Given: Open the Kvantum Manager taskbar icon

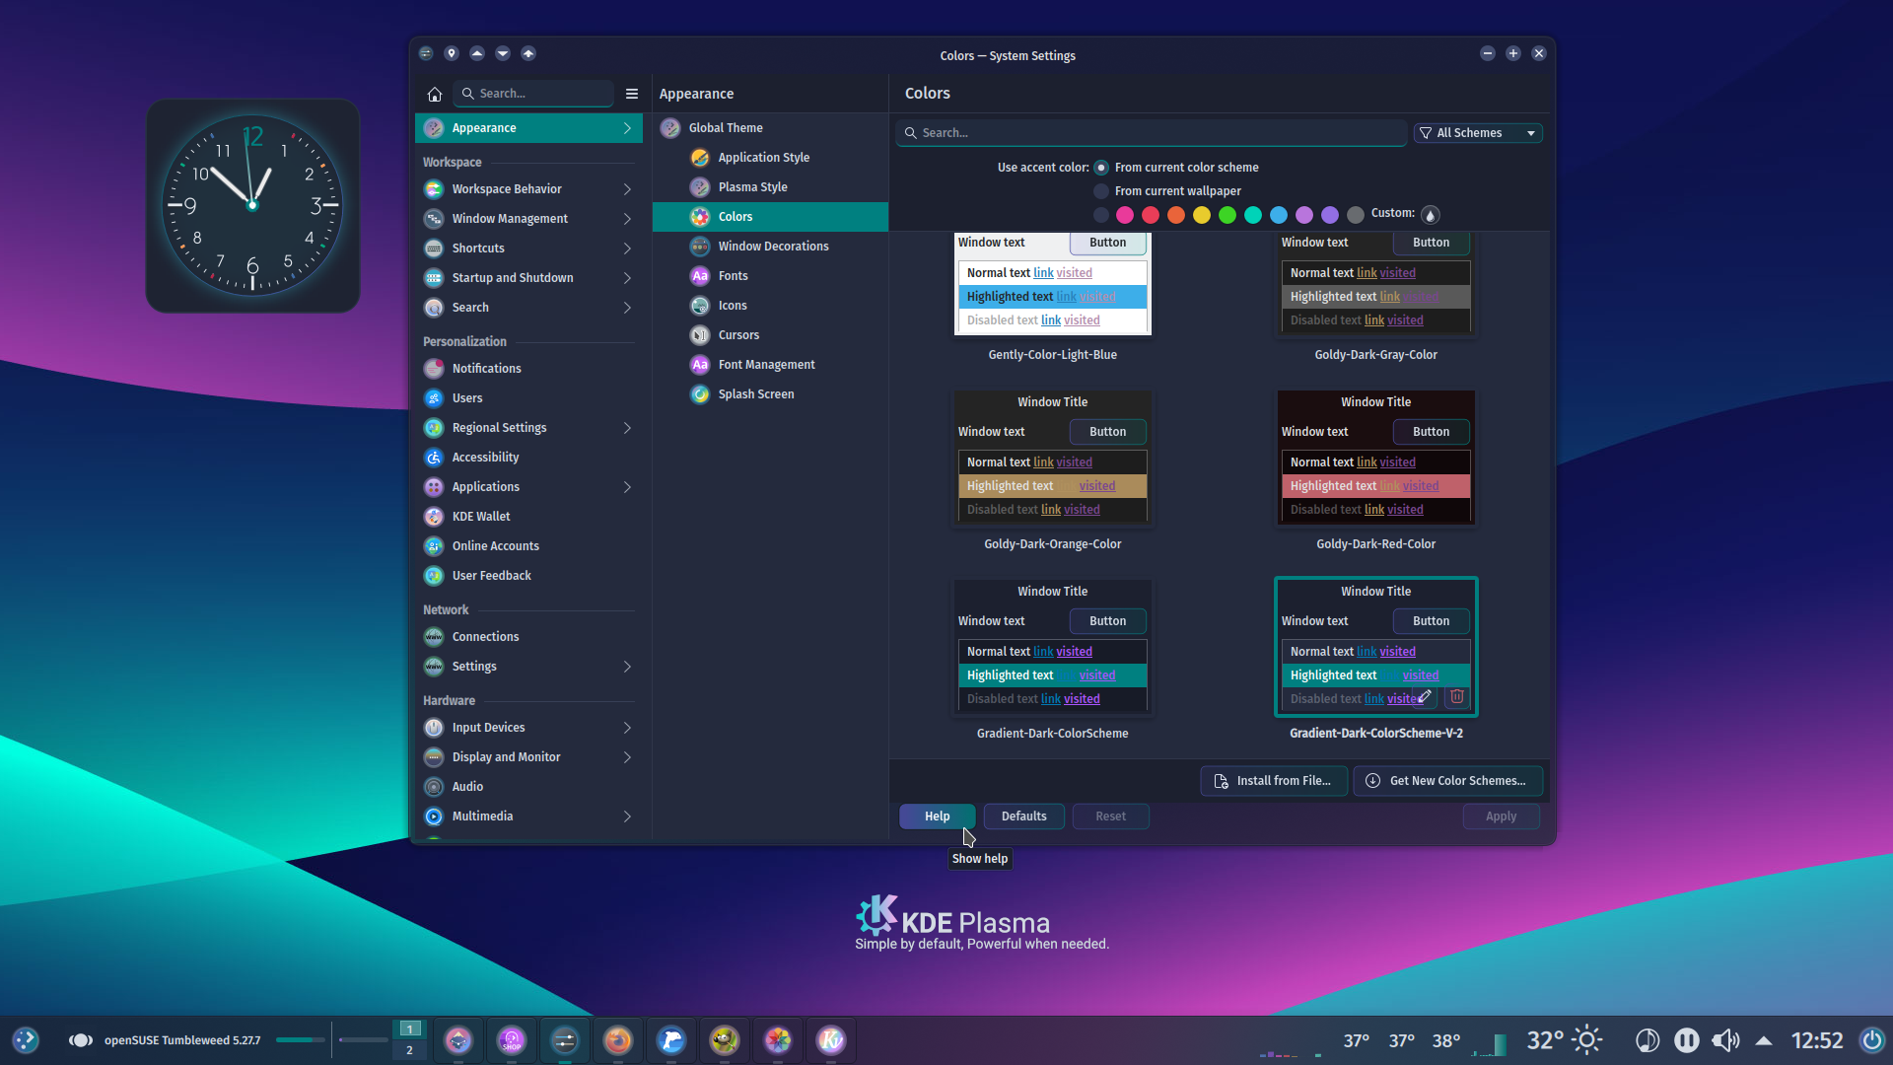Looking at the screenshot, I should click(831, 1039).
